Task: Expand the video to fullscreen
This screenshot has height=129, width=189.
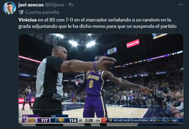Action: tap(177, 118)
